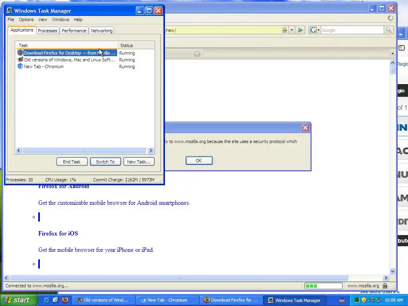This screenshot has width=408, height=306.
Task: Click the rightmost tray icon before the clock
Action: pos(378,300)
